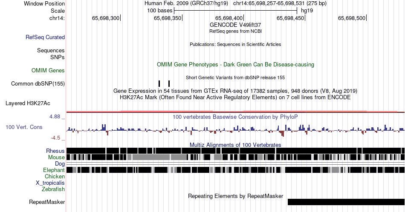This screenshot has height=212, width=405.
Task: Click the H3K27Ac Mark ENCODE track title
Action: [235, 97]
